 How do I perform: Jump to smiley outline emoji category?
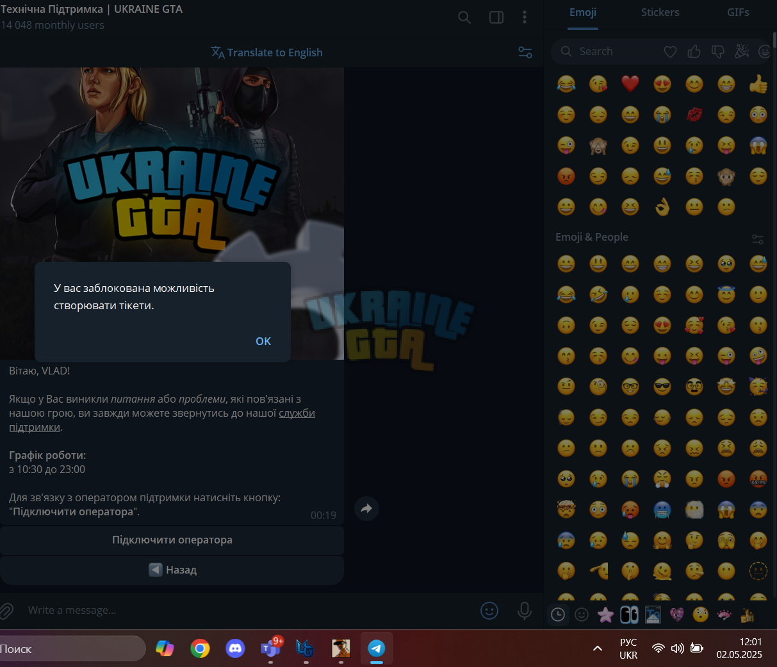(582, 615)
